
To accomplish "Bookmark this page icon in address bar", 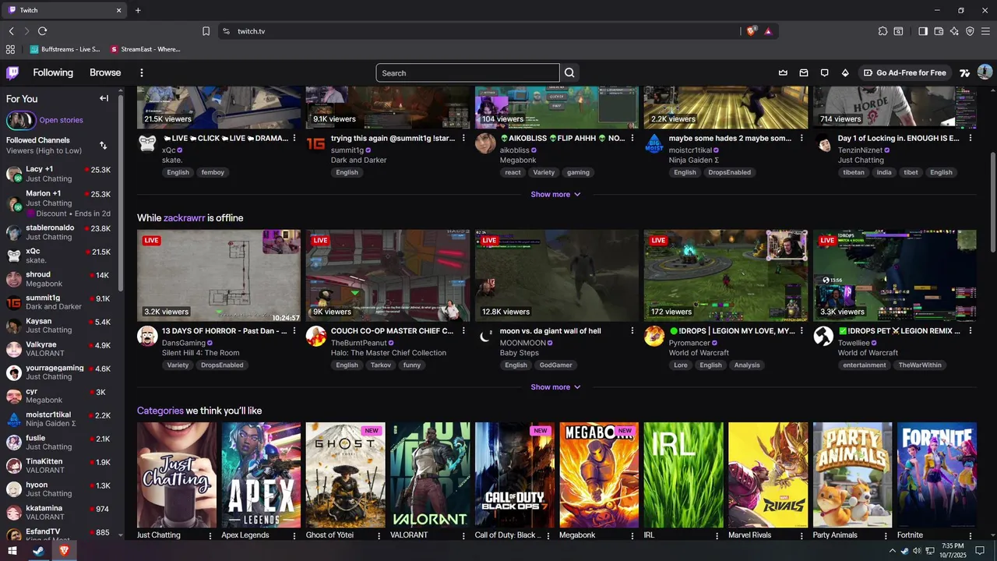I will 206,31.
